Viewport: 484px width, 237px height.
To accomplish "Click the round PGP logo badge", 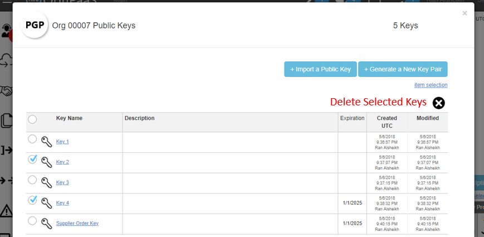I will click(x=34, y=26).
